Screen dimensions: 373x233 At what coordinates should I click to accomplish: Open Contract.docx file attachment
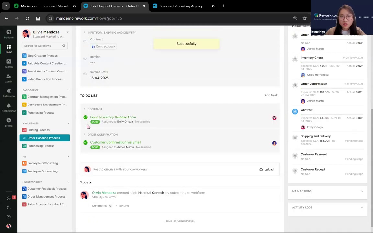[103, 46]
